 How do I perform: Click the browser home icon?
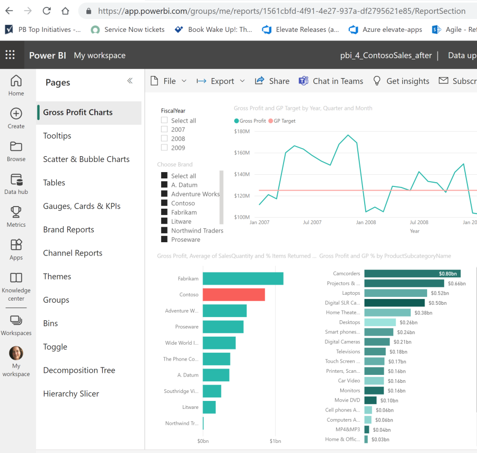pyautogui.click(x=65, y=11)
